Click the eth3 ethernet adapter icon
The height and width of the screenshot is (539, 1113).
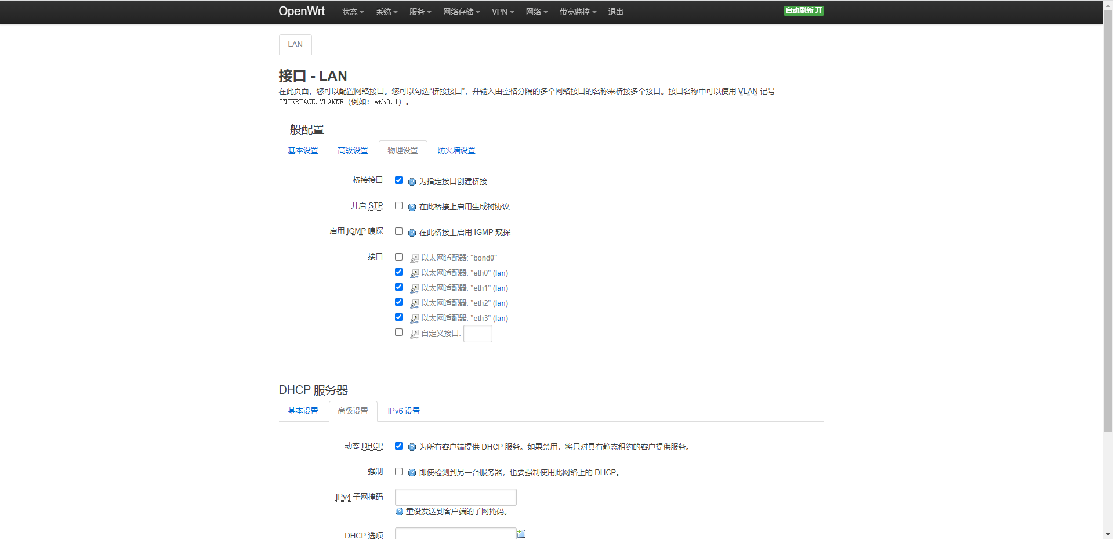(x=414, y=319)
